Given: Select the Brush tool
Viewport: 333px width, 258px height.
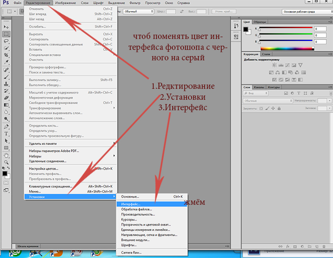Looking at the screenshot, I should [x=6, y=77].
